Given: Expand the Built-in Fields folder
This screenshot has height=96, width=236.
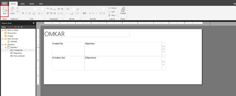Looking at the screenshot, I should click(x=3, y=30).
